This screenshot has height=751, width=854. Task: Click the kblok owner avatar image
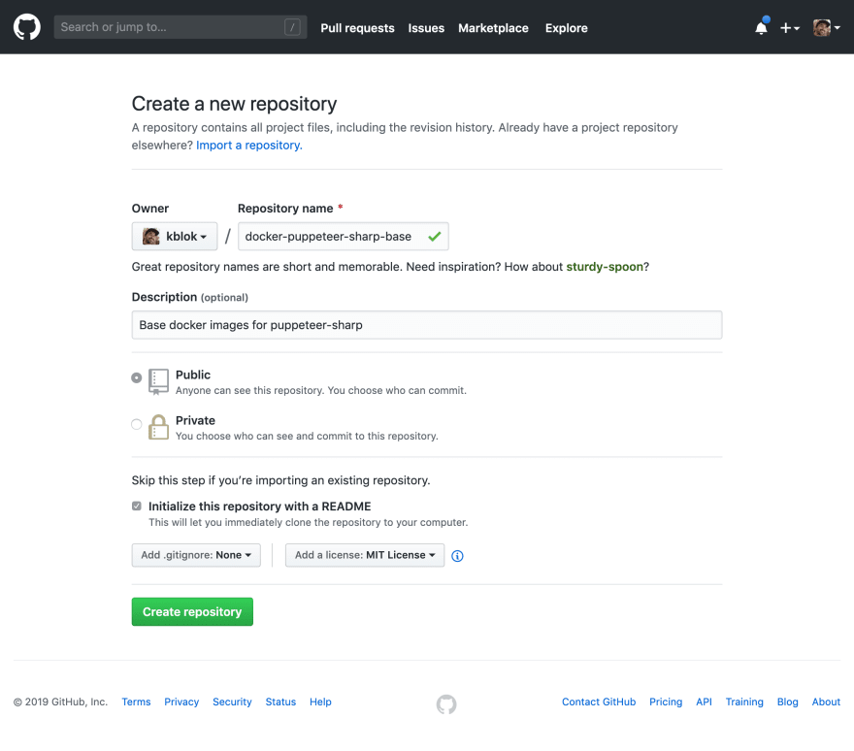click(x=150, y=237)
